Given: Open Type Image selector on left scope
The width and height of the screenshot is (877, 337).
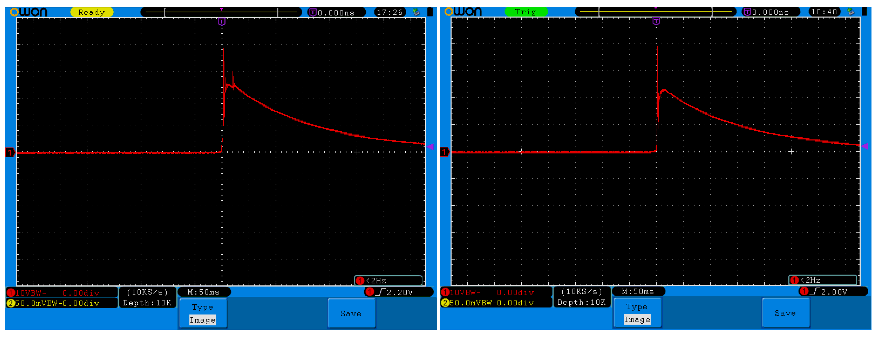Looking at the screenshot, I should (x=203, y=313).
